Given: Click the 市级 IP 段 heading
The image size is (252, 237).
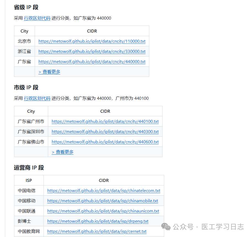Looking at the screenshot, I should tap(26, 88).
